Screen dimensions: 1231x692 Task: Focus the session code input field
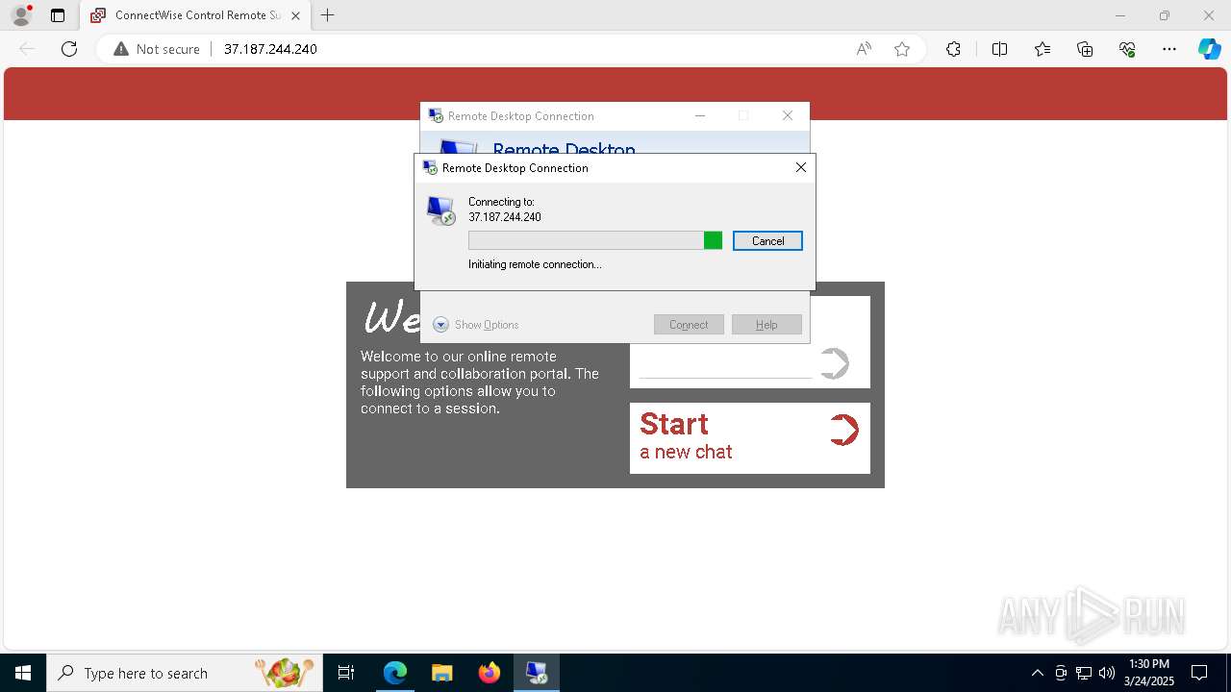tap(726, 365)
